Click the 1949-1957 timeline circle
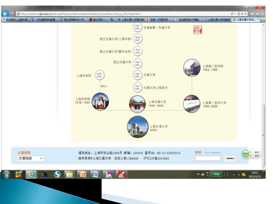 coord(137,75)
